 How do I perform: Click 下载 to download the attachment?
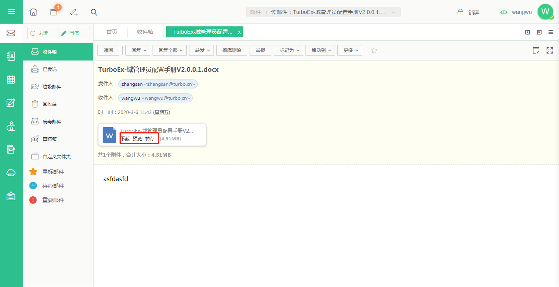click(x=125, y=139)
